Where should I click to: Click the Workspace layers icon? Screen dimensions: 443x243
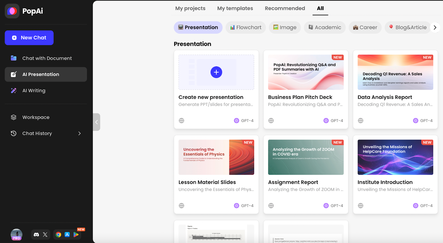(x=14, y=117)
